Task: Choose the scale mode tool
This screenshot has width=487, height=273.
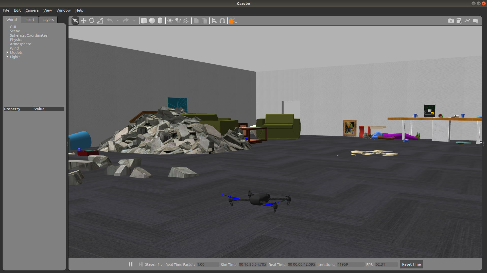Action: click(x=100, y=21)
